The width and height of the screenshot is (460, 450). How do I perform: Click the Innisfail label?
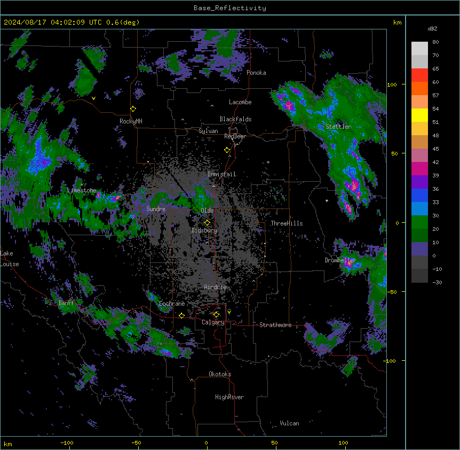tap(222, 174)
